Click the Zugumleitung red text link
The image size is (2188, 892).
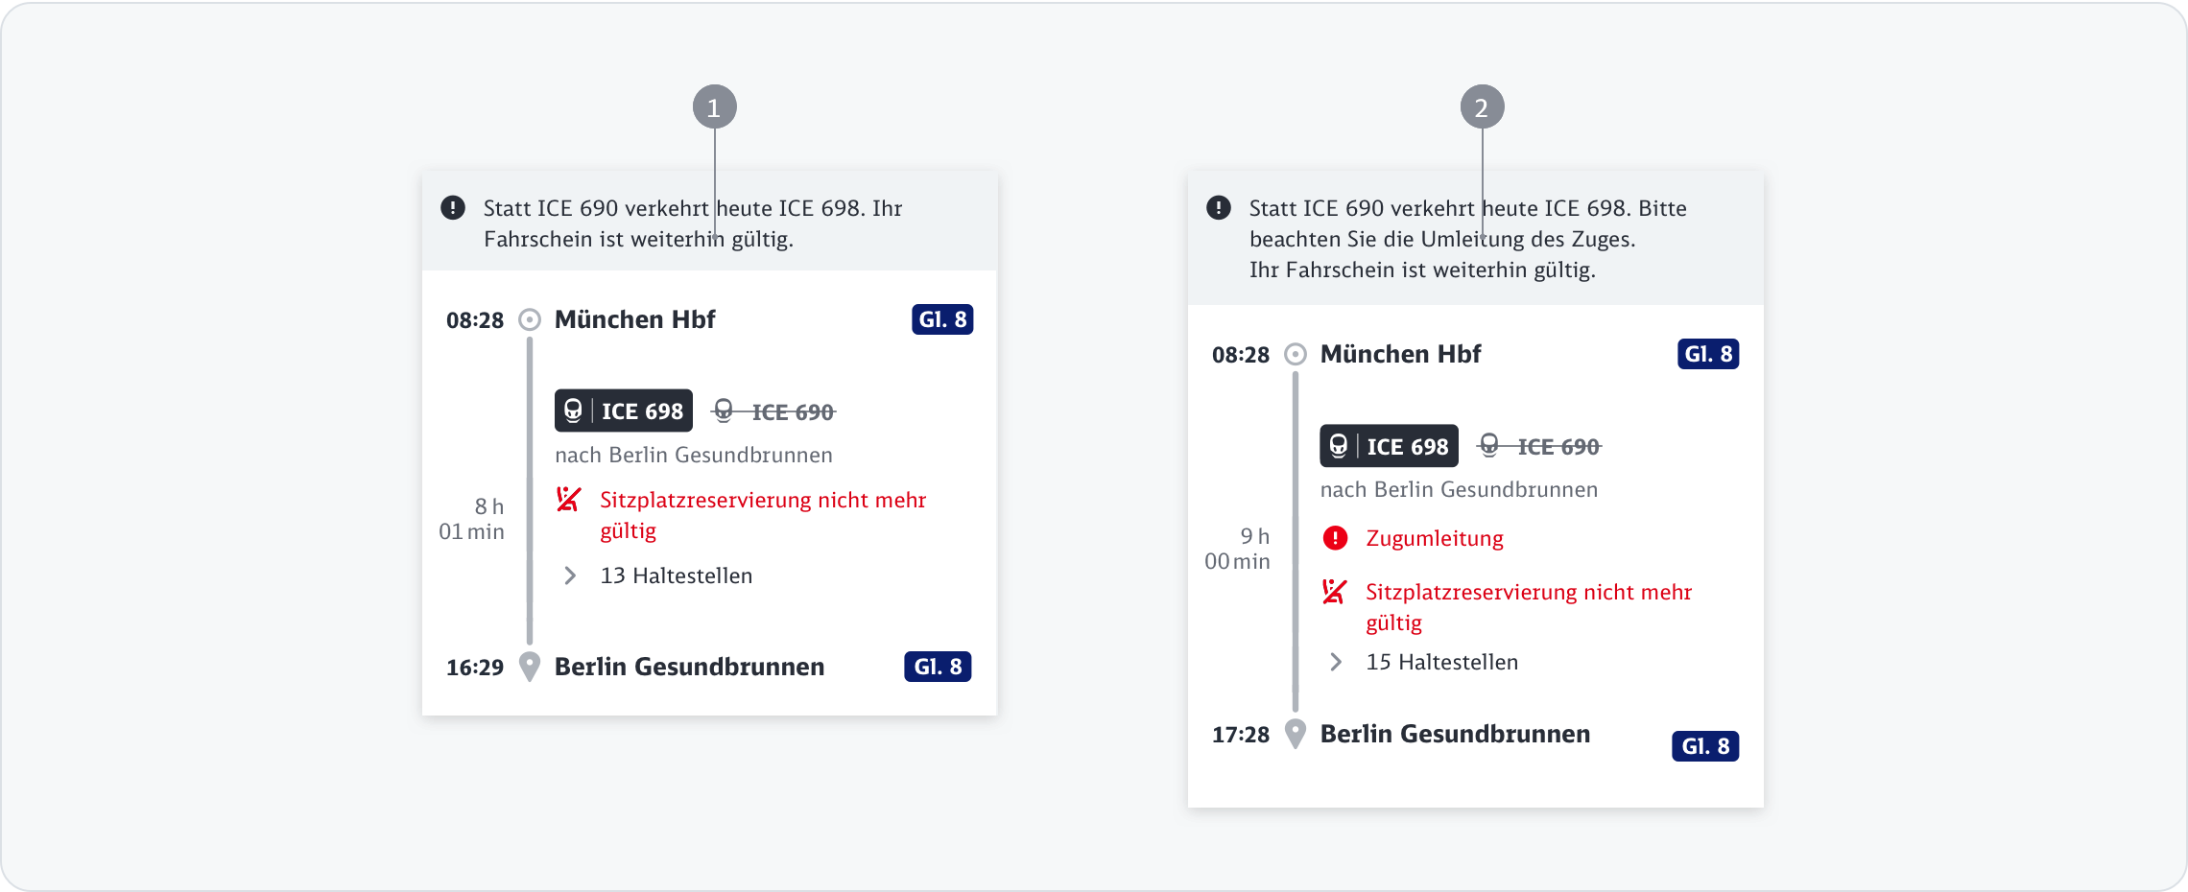coord(1435,538)
